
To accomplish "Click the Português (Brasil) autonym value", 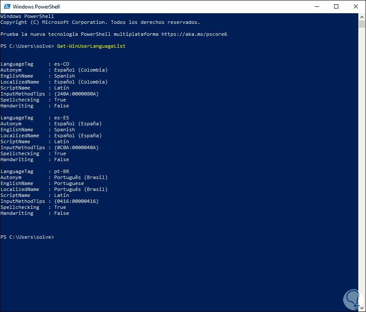I will click(x=81, y=177).
